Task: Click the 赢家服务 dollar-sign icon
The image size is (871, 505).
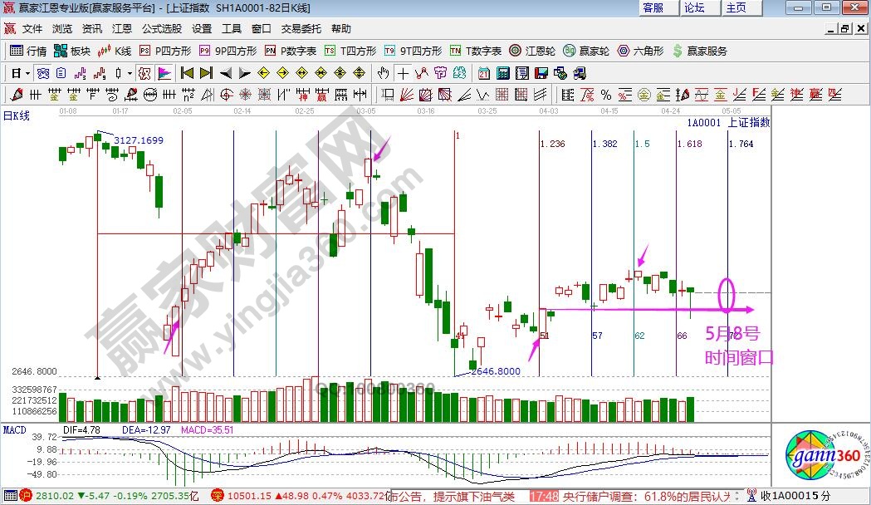Action: 678,51
